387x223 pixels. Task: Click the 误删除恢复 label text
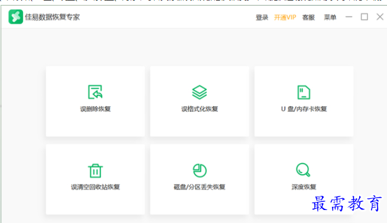pos(95,109)
